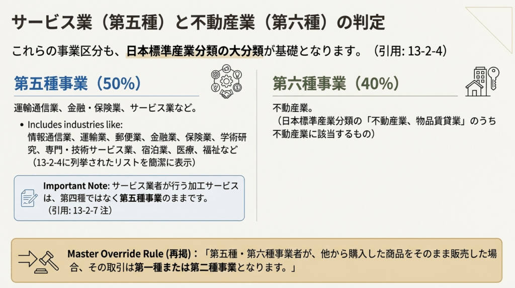Image resolution: width=515 pixels, height=288 pixels.
Task: Click the "Master Override Rule (再掲)" label
Action: [133, 254]
